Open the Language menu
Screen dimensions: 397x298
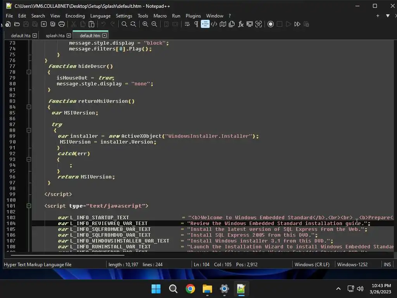point(100,16)
